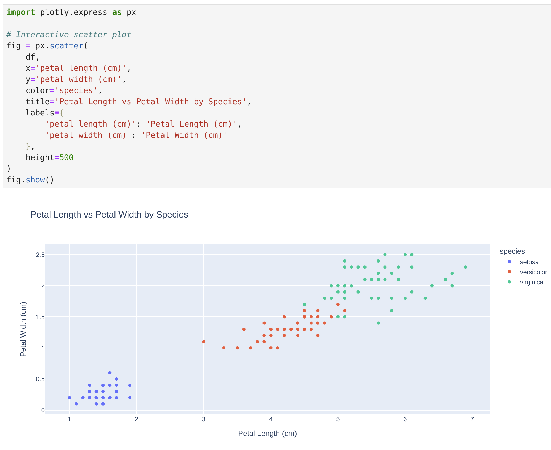Click the 'Petal Width (cm)' y-axis title
551x450 pixels.
(23, 329)
